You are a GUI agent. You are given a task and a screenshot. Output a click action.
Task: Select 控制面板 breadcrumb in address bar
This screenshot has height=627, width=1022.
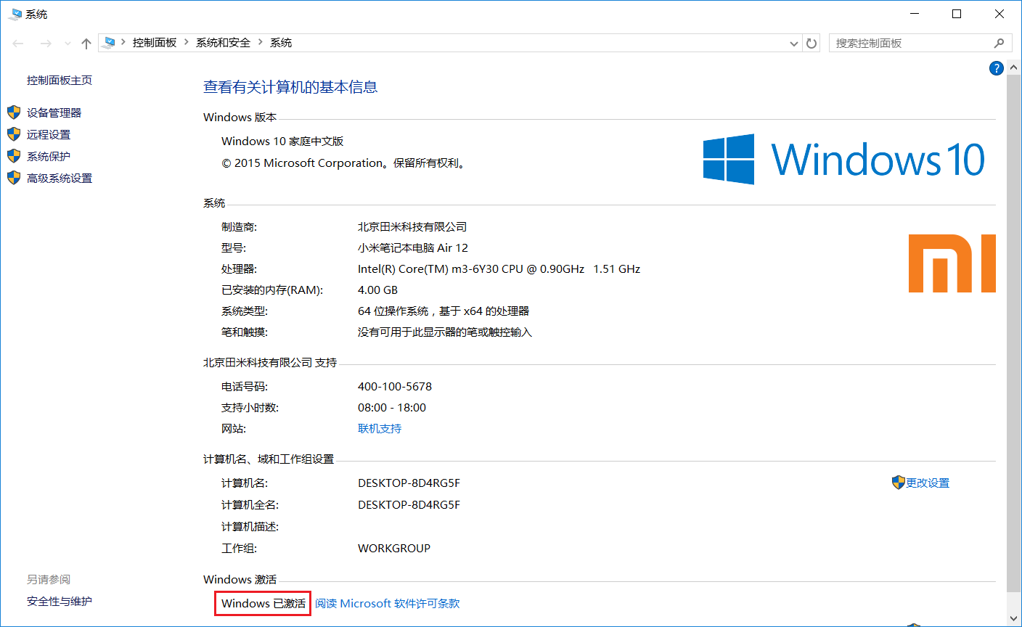click(x=155, y=43)
